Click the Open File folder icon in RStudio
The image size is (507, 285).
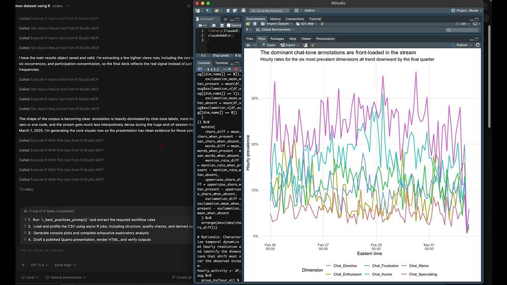217,11
